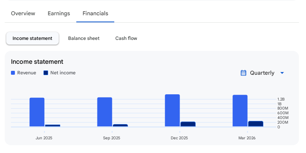Click the 200M axis value

tap(283, 122)
